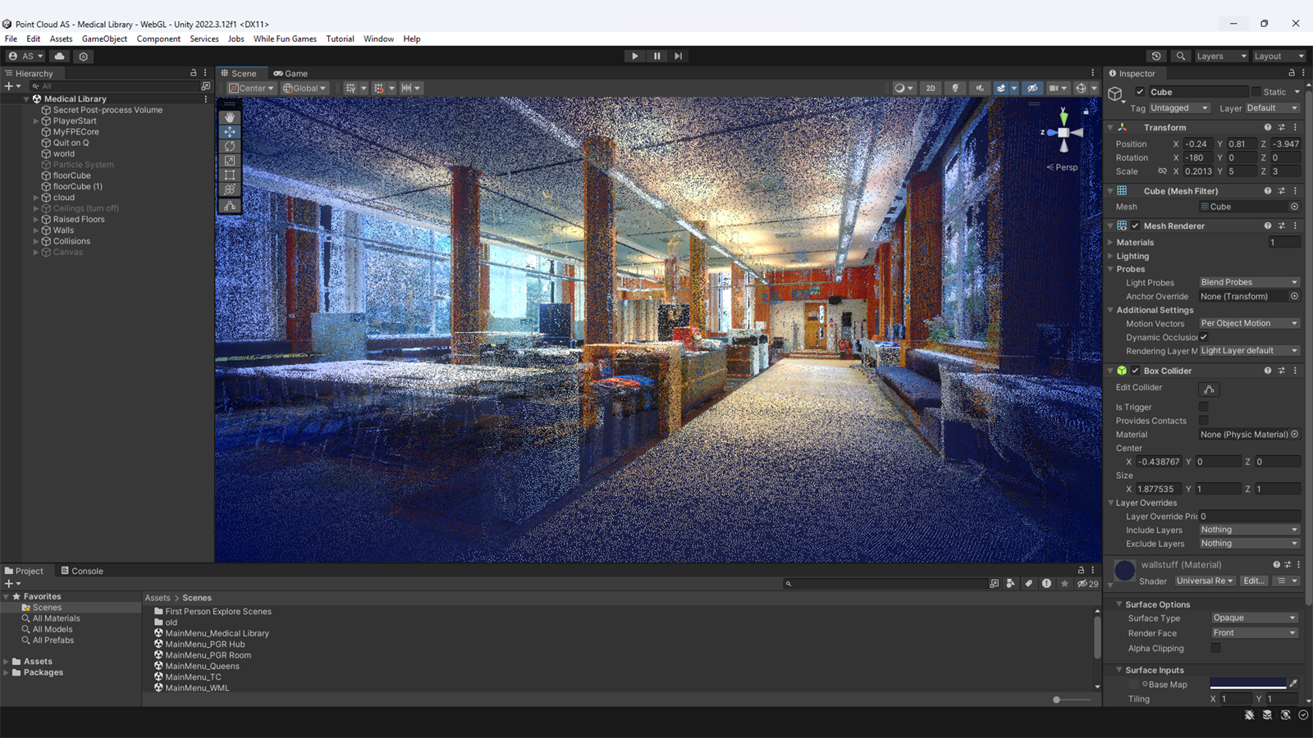The image size is (1313, 738).
Task: Toggle grid visibility icon
Action: (350, 89)
